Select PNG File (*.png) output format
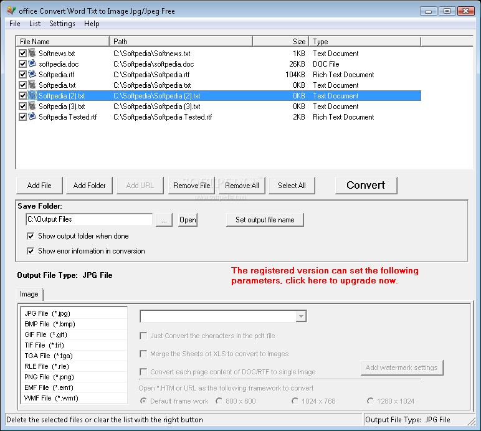The width and height of the screenshot is (481, 431). coord(74,377)
